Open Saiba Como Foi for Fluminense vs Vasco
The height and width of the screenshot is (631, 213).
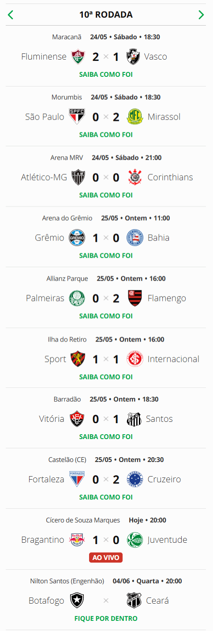[106, 75]
